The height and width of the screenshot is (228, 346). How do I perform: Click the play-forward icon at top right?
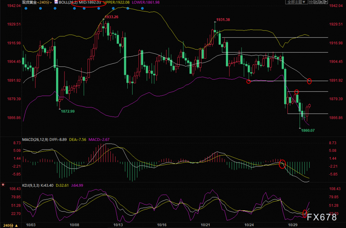click(321, 2)
